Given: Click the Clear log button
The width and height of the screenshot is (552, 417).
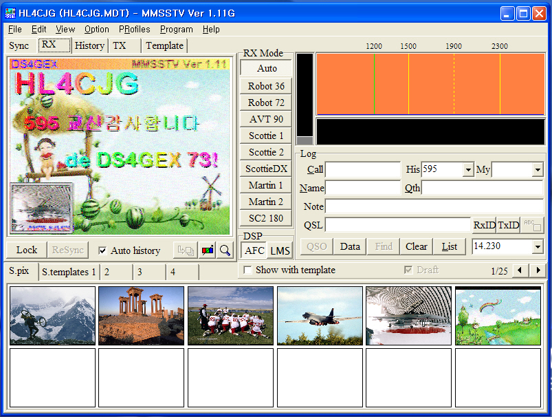Looking at the screenshot, I should 416,246.
